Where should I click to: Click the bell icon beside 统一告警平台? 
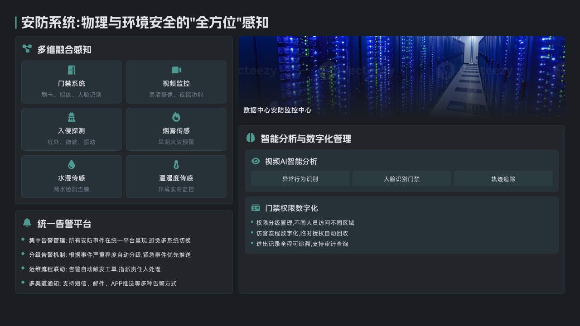[x=27, y=223]
